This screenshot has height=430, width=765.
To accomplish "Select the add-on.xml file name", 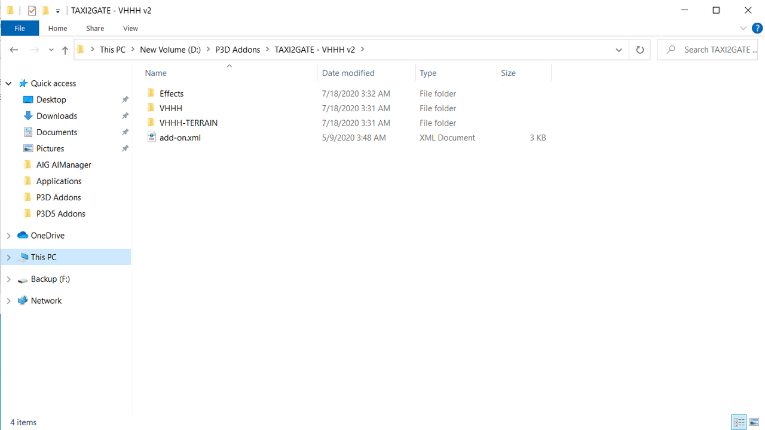I will (180, 138).
